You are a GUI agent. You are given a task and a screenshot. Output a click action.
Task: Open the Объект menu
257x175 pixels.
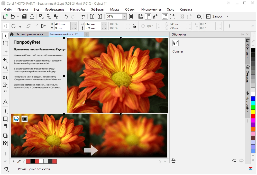click(x=130, y=10)
